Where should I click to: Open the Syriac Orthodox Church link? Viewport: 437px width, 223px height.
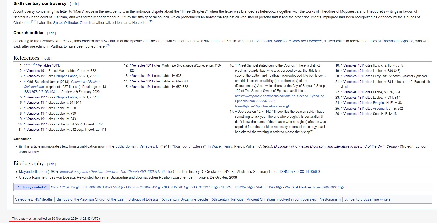pyautogui.click(x=72, y=23)
